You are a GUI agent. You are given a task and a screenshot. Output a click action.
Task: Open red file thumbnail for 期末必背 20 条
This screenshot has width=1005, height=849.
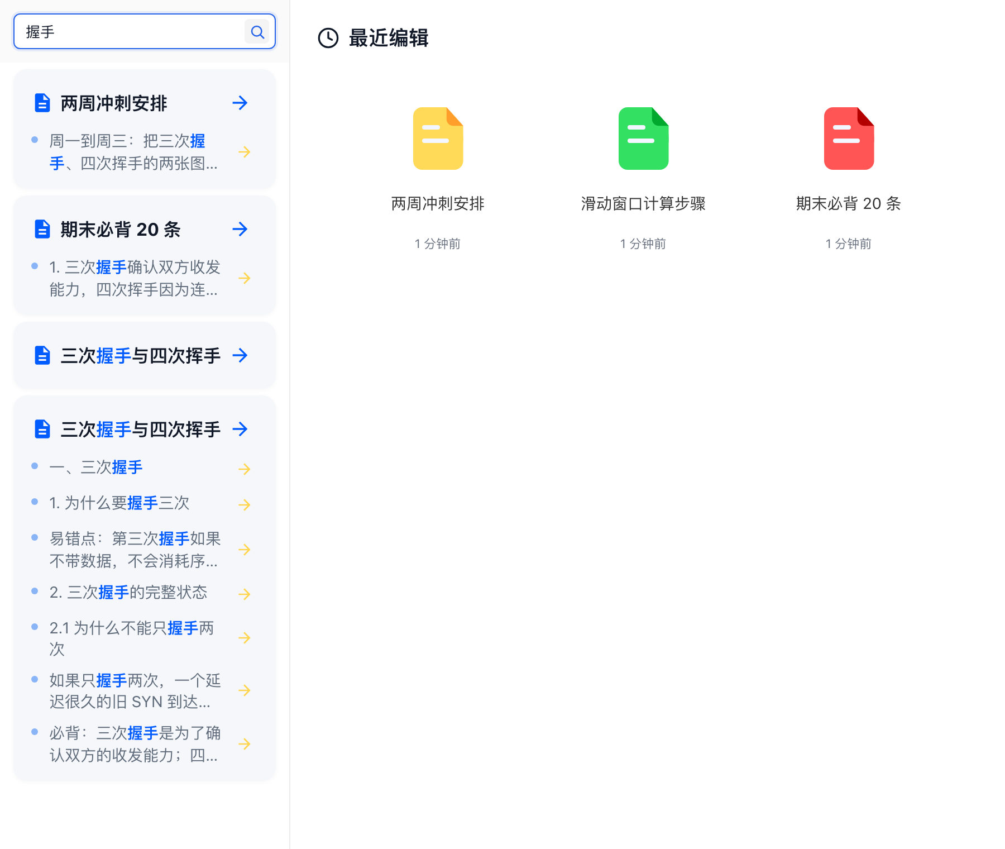point(849,138)
